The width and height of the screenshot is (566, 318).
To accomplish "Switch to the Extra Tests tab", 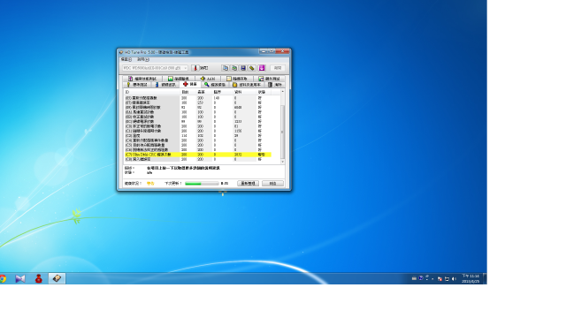I will [269, 79].
